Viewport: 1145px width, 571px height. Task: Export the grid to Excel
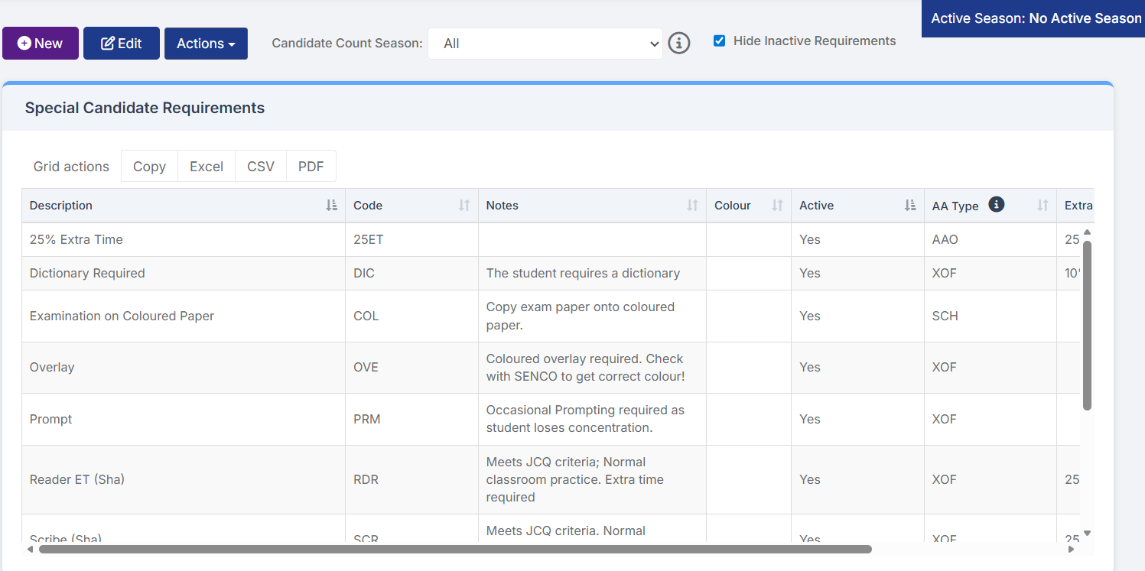(207, 167)
